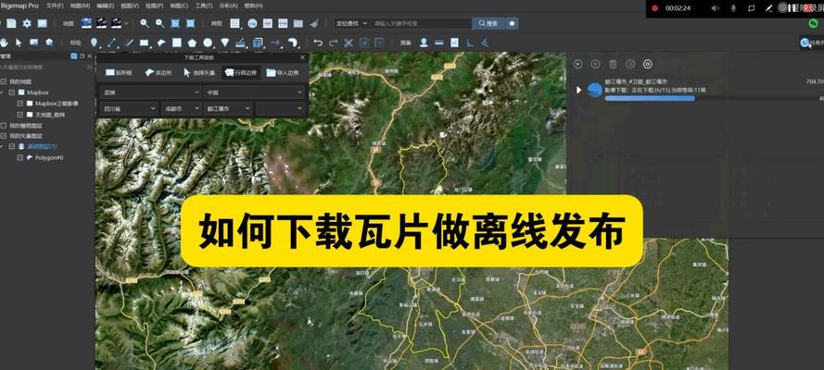The image size is (824, 370).
Task: Click the scissors cut icon
Action: 349,43
